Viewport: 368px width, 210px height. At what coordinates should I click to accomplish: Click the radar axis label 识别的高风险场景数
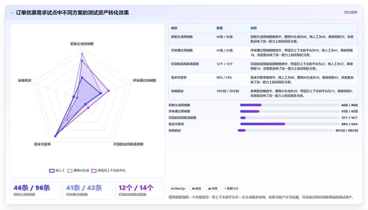click(x=128, y=144)
